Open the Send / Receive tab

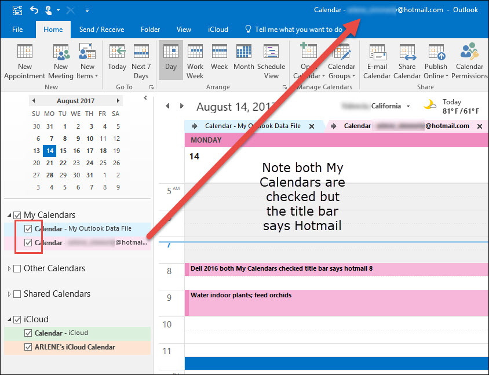coord(101,30)
